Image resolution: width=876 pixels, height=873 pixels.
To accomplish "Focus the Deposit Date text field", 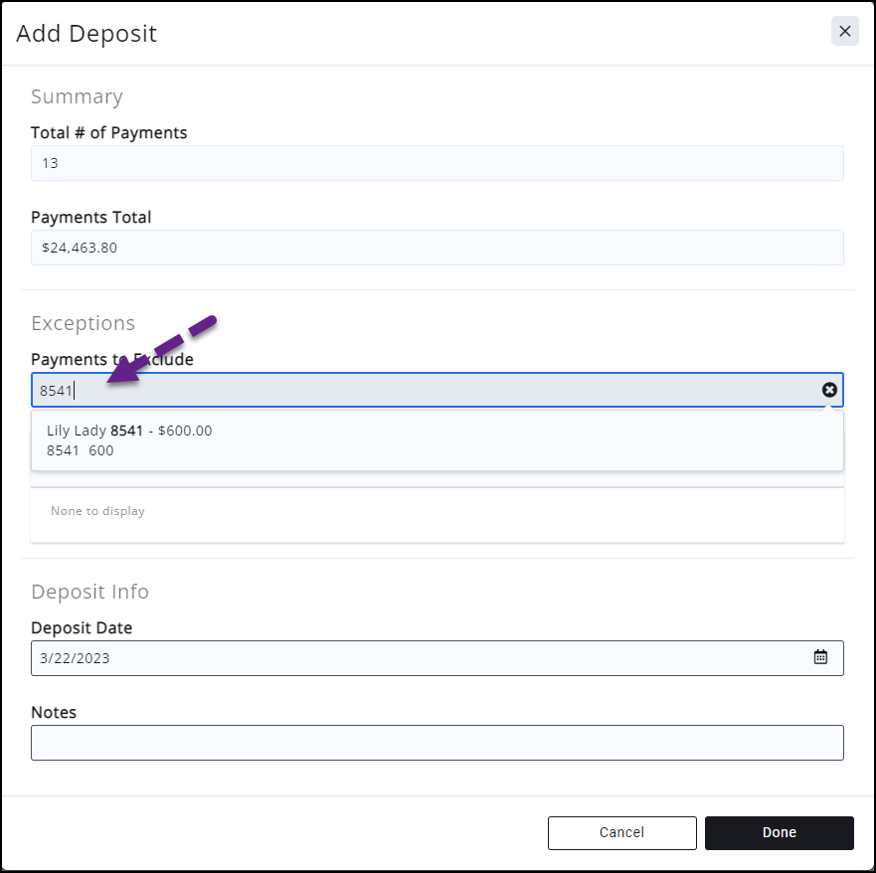I will pyautogui.click(x=418, y=658).
